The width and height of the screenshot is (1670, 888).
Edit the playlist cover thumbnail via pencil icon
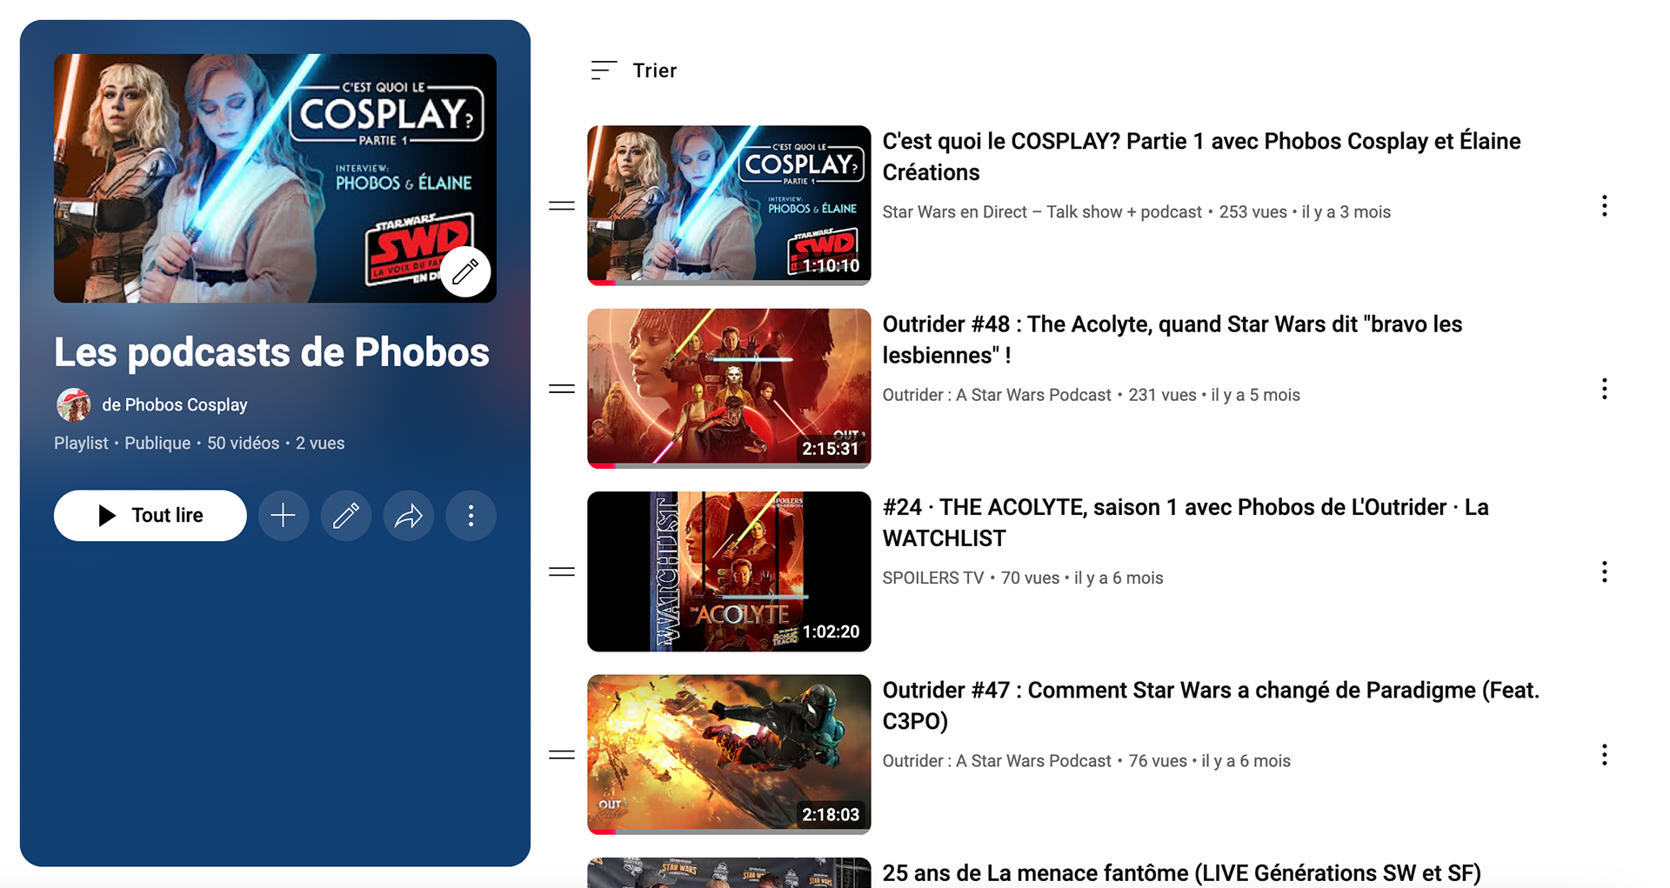pyautogui.click(x=465, y=271)
